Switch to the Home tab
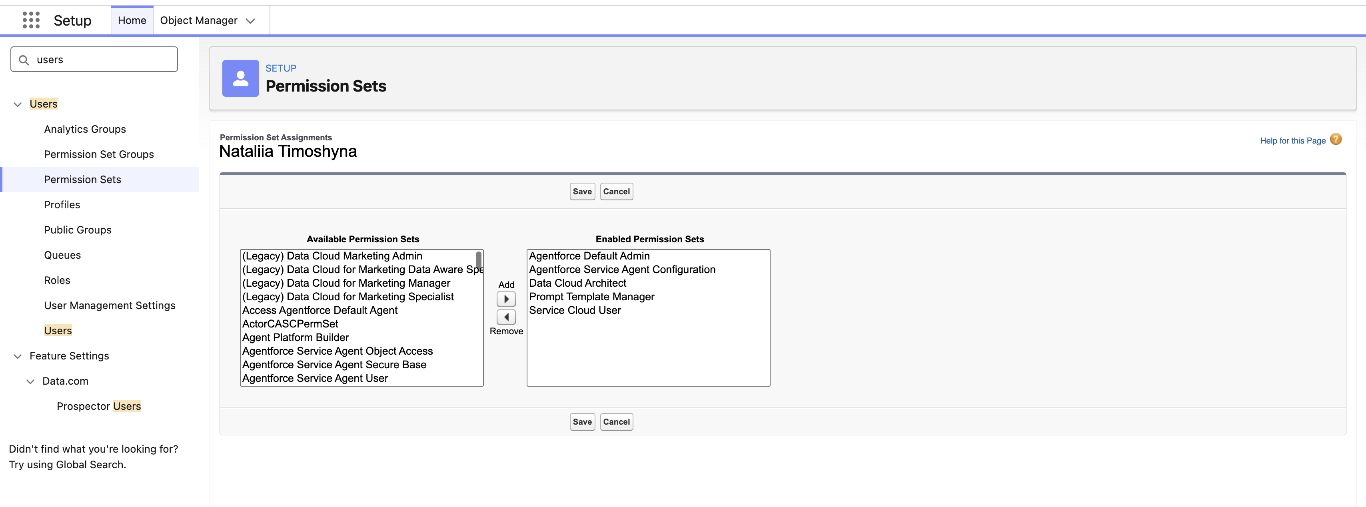 coord(132,20)
